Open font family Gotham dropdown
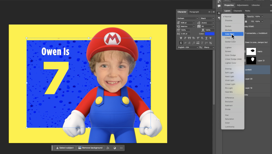This screenshot has width=272, height=154. click(197, 18)
